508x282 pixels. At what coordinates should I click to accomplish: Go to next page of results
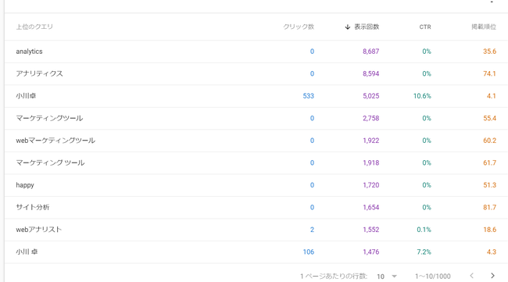coord(492,276)
